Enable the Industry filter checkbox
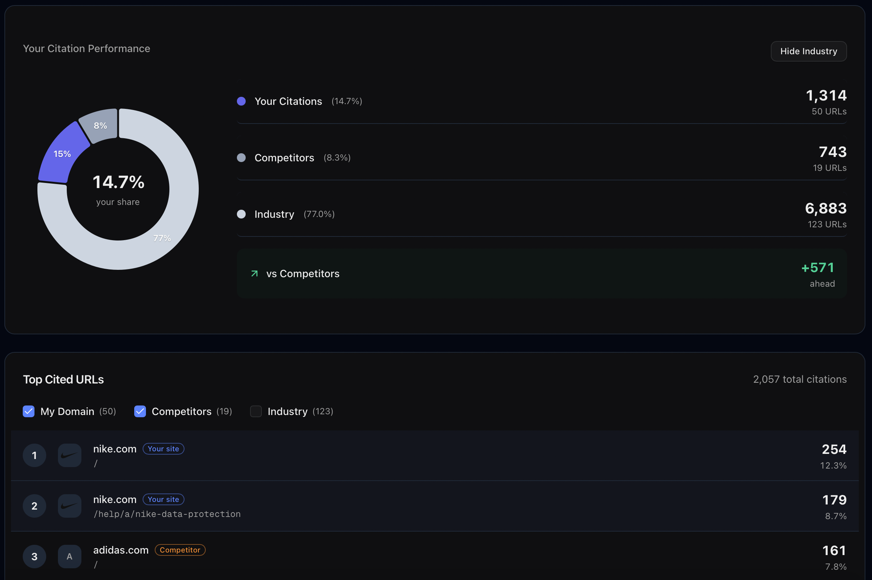This screenshot has width=872, height=580. 256,411
